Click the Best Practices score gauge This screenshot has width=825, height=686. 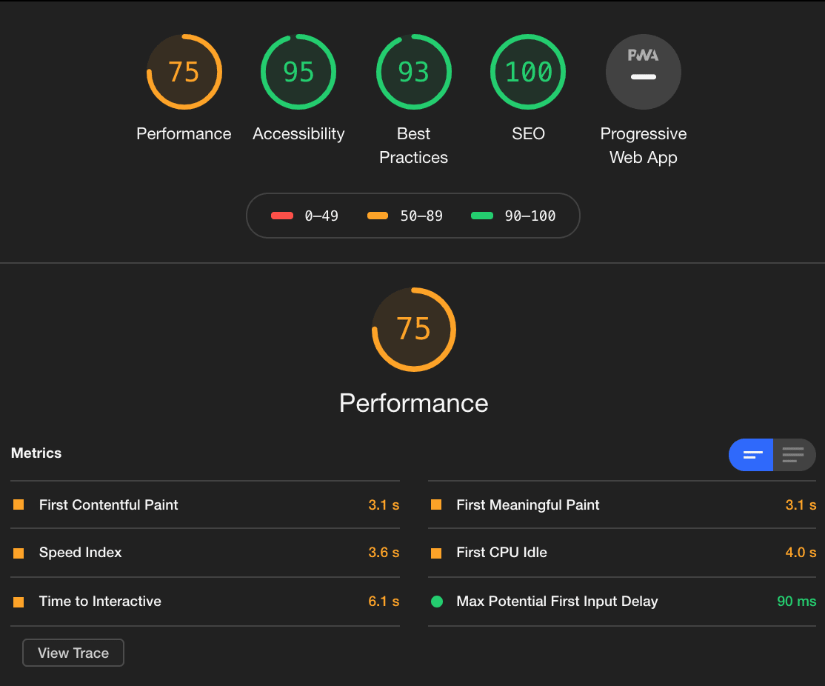coord(413,72)
